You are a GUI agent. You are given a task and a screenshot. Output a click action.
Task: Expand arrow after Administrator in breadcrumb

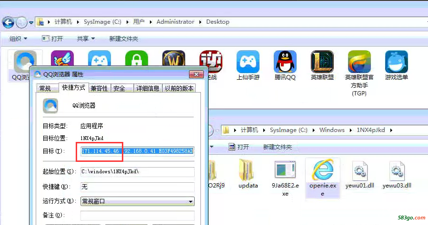click(200, 22)
